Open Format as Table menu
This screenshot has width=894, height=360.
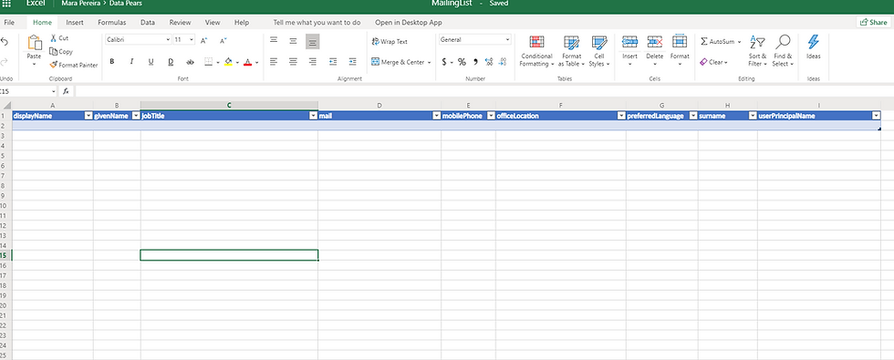(571, 51)
